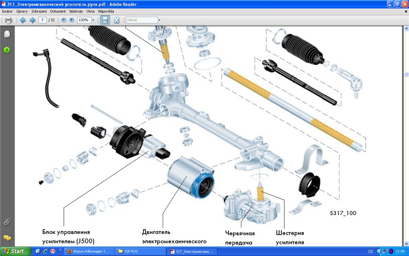Viewport: 409px width, 256px height.
Task: Open the Soubor menu
Action: 7,11
